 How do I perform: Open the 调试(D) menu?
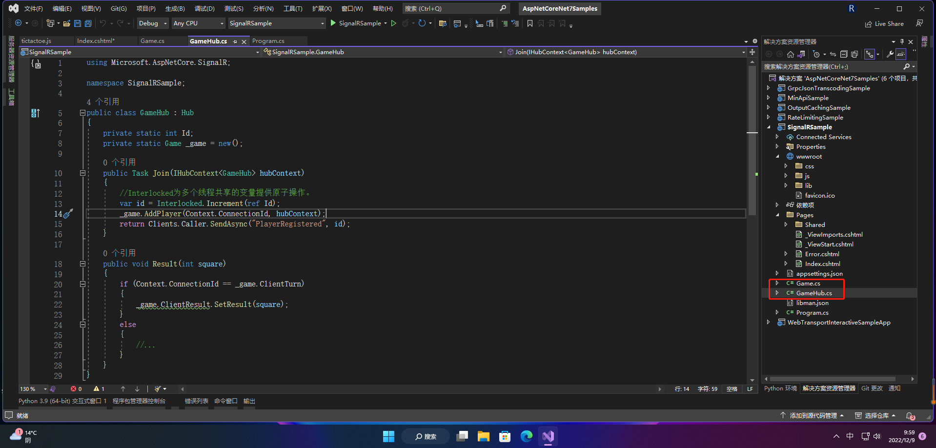click(204, 9)
